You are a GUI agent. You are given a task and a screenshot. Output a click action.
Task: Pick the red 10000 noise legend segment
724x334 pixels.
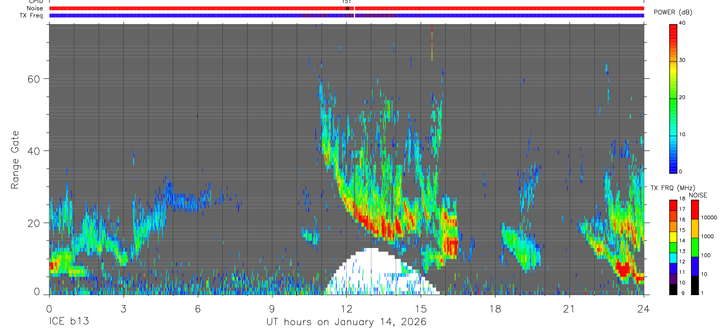[x=695, y=210]
